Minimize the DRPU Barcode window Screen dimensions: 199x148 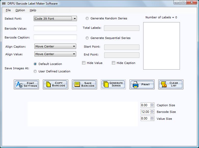tap(177, 2)
